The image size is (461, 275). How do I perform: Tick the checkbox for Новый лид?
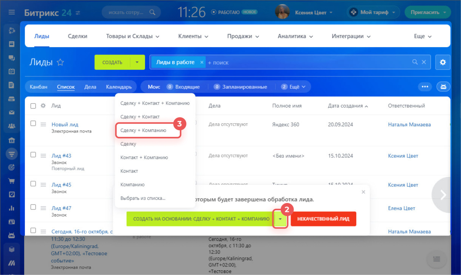click(x=33, y=123)
